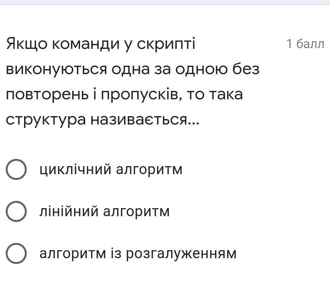
Task: Click the "алгоритм із розгалуженням" label text
Action: point(138,253)
